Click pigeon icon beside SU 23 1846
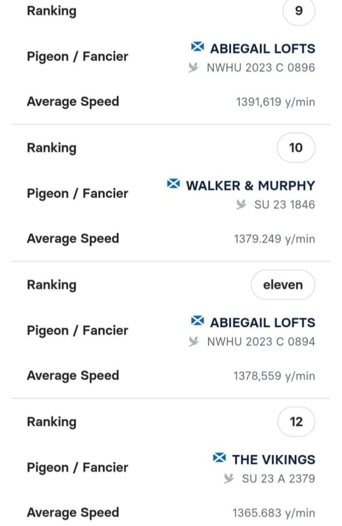 tap(241, 205)
